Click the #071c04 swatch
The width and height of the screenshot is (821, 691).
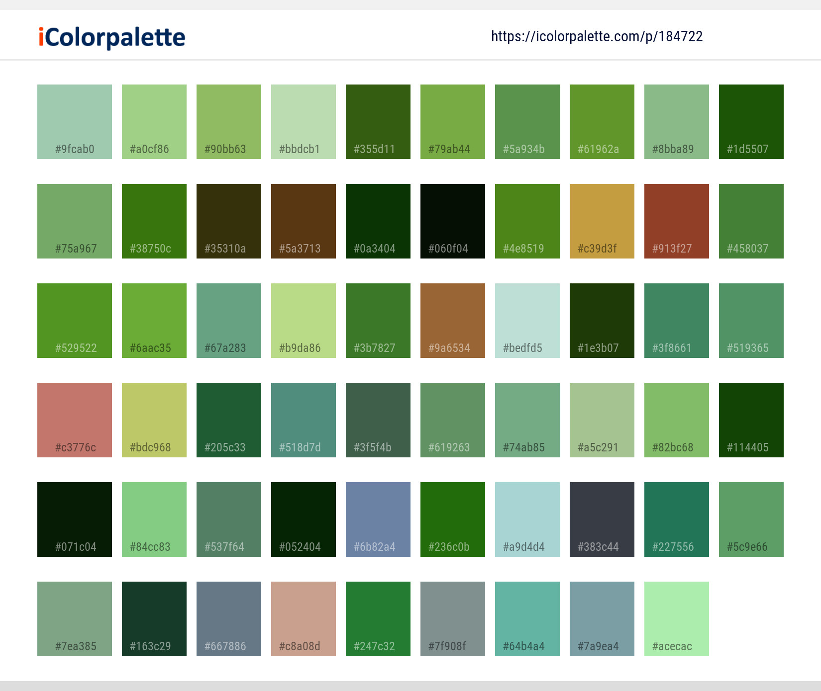[x=75, y=519]
